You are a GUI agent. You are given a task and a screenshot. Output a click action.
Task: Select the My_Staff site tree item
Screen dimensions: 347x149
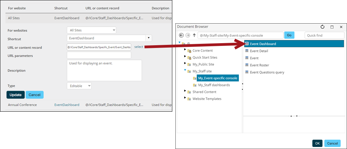(202, 71)
